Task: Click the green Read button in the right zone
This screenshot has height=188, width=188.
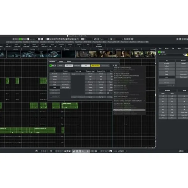Action: coord(159,52)
